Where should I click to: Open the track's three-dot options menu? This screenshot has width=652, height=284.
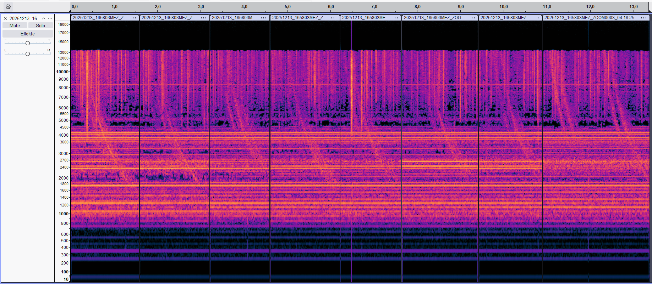click(50, 18)
